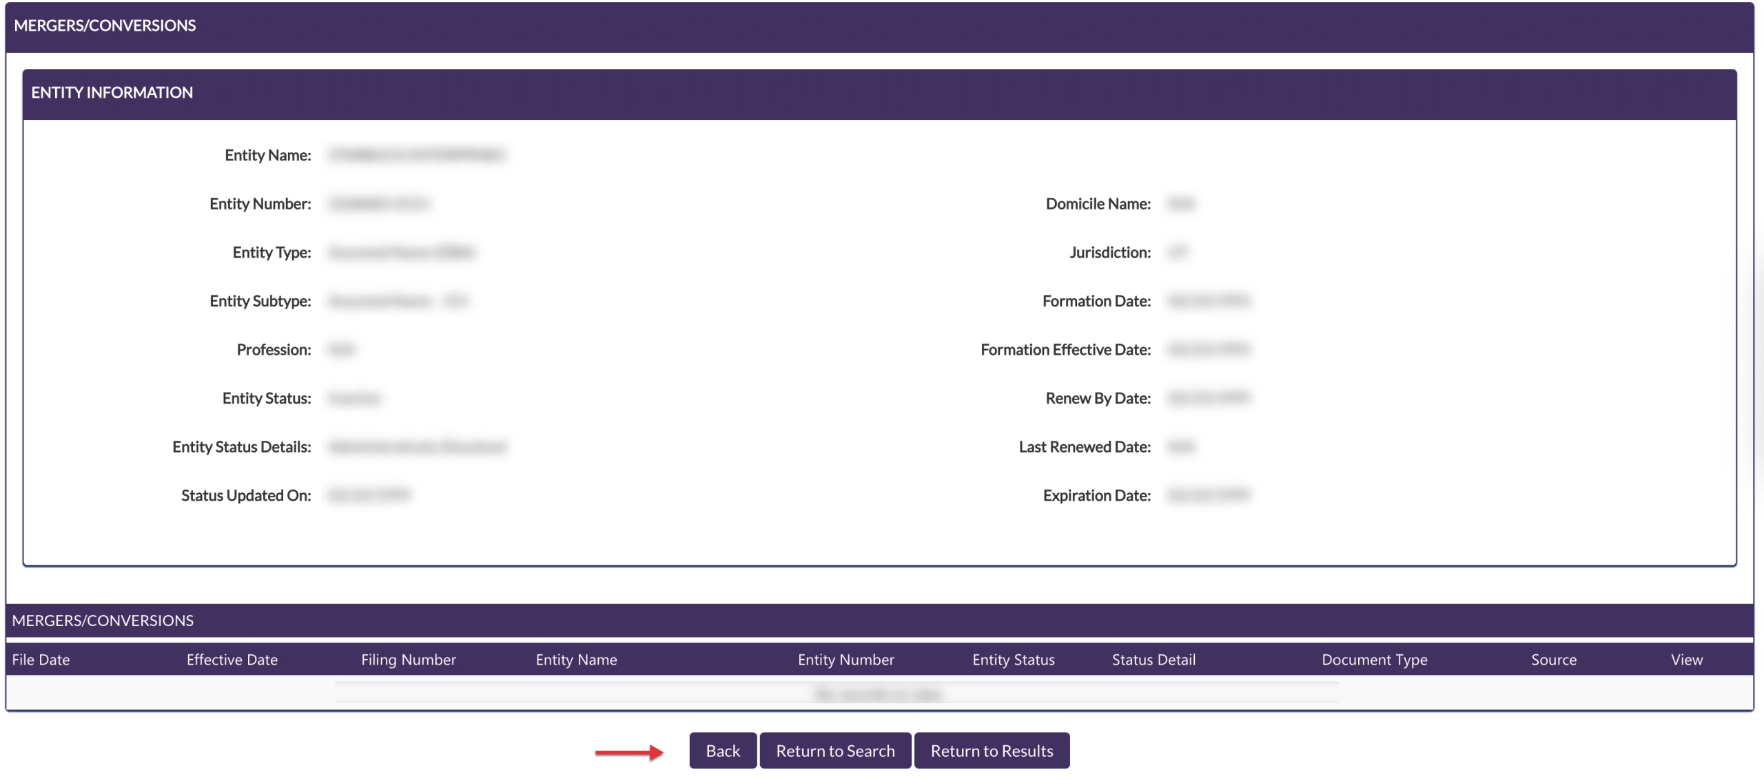Viewport: 1764px width, 781px height.
Task: Click the Status Detail column header
Action: (1153, 660)
